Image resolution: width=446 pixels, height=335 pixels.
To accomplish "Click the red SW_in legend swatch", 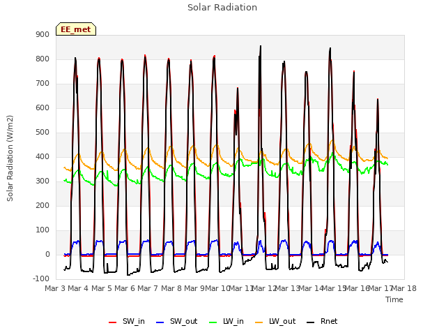I will tap(113, 322).
